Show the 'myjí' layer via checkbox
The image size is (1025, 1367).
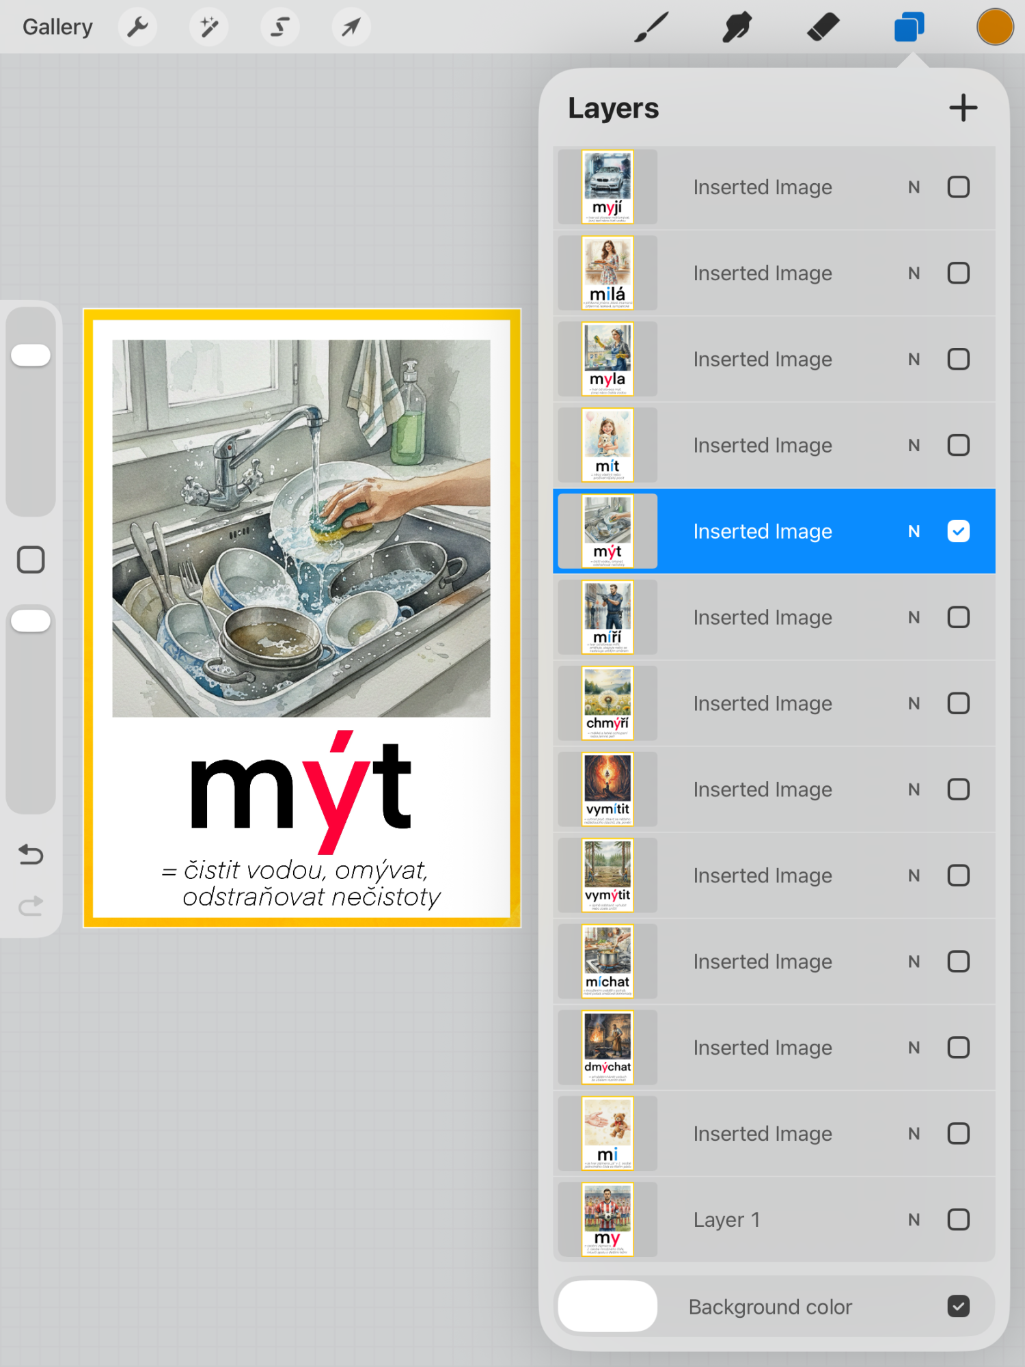click(x=958, y=187)
